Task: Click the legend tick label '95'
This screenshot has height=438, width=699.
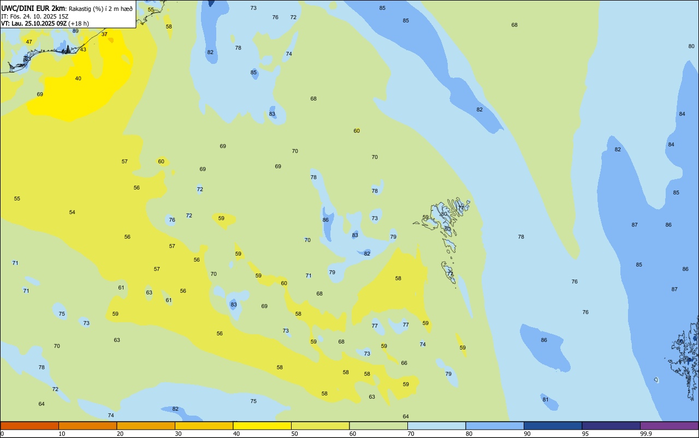Action: click(x=585, y=434)
